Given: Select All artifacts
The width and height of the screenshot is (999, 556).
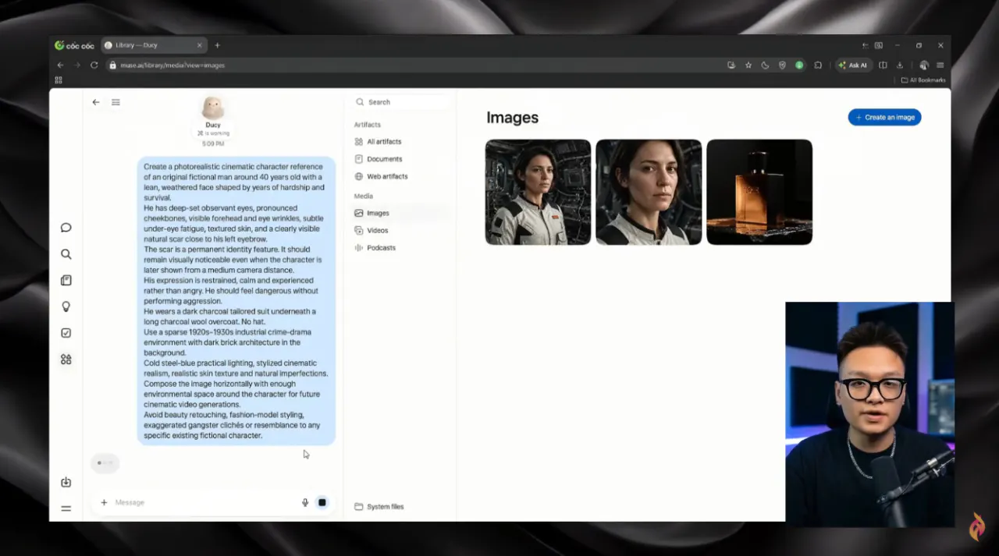Looking at the screenshot, I should click(x=401, y=142).
